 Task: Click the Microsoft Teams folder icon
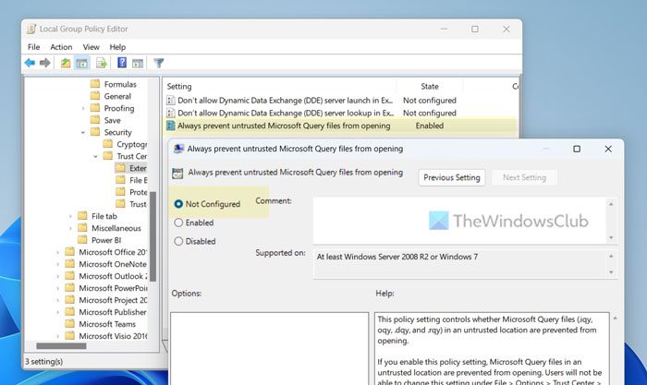[70, 324]
